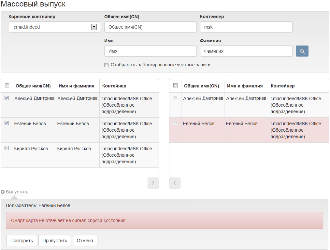Check Алексей Дмитриев in right table
Viewport: 330px width, 250px height.
point(175,98)
